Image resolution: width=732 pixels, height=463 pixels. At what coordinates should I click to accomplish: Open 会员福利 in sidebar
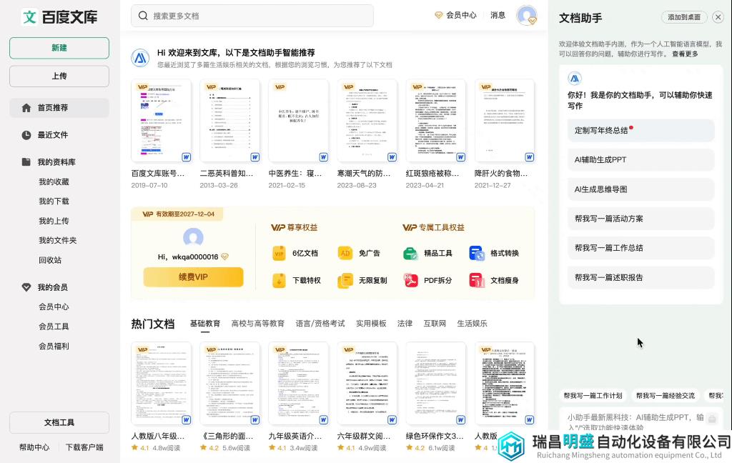tap(54, 346)
